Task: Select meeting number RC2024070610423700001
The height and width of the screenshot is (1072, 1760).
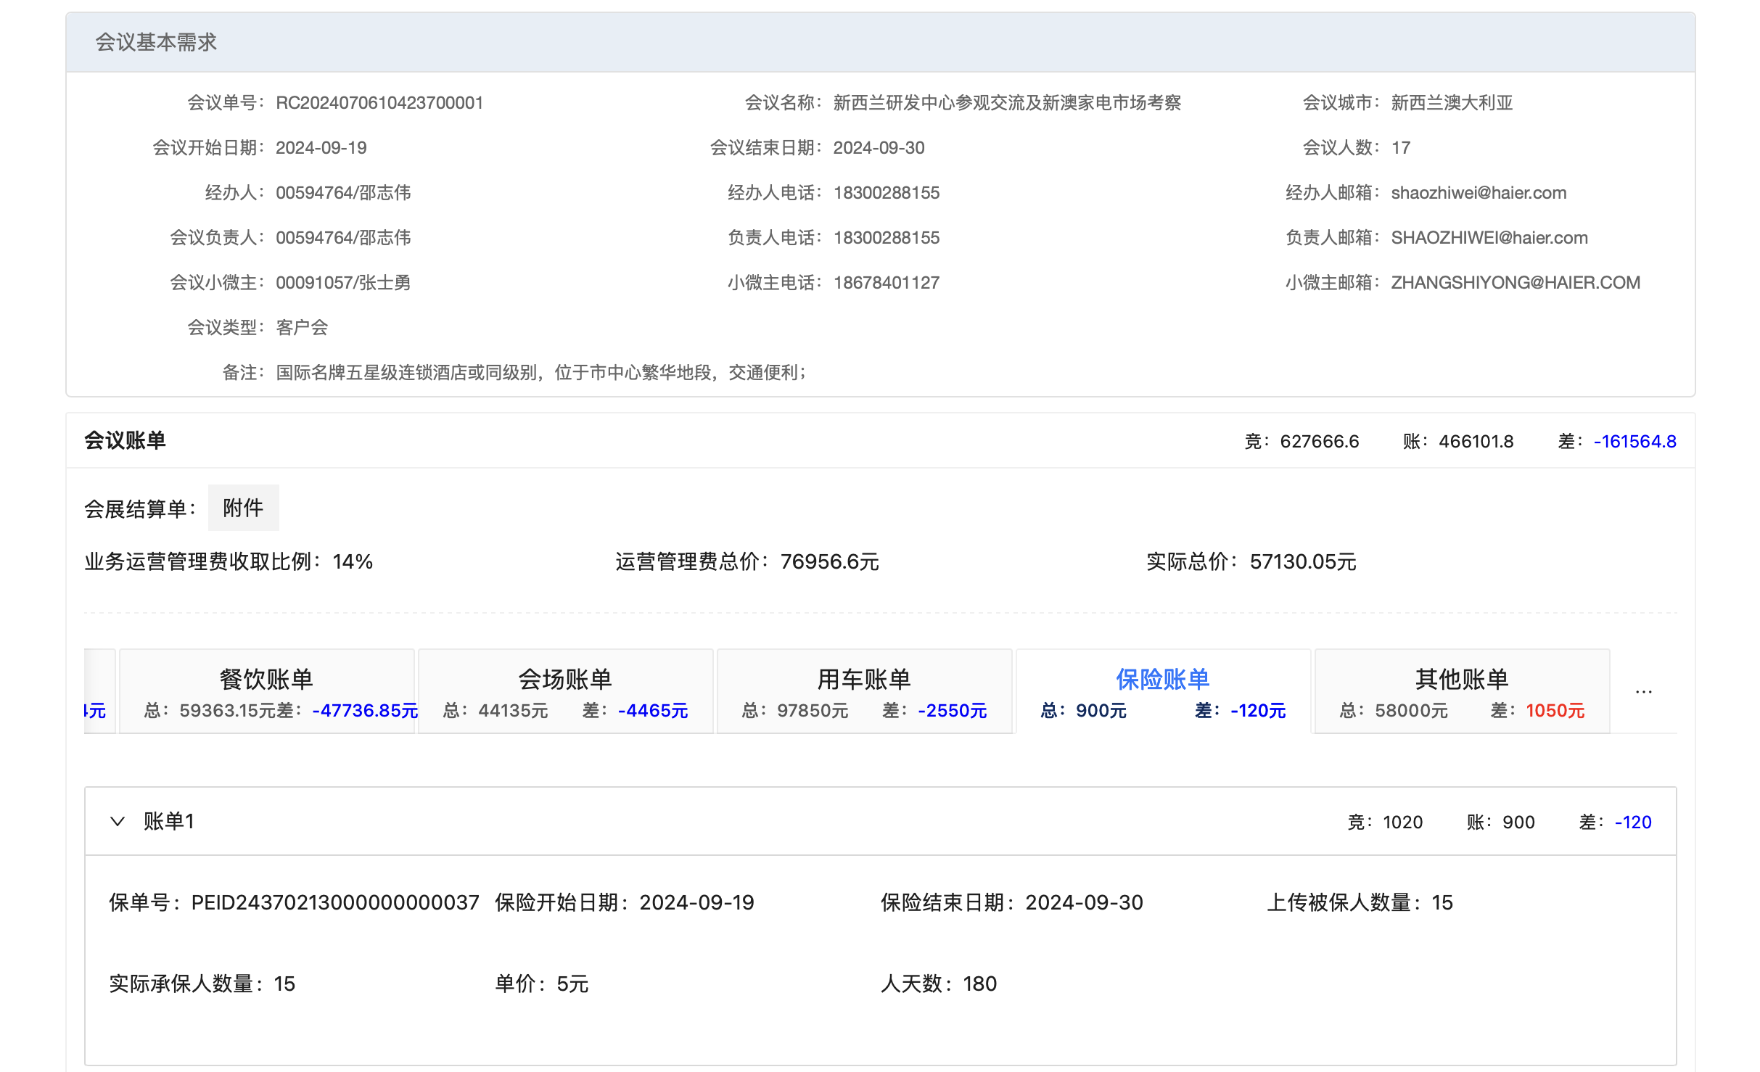Action: [379, 102]
